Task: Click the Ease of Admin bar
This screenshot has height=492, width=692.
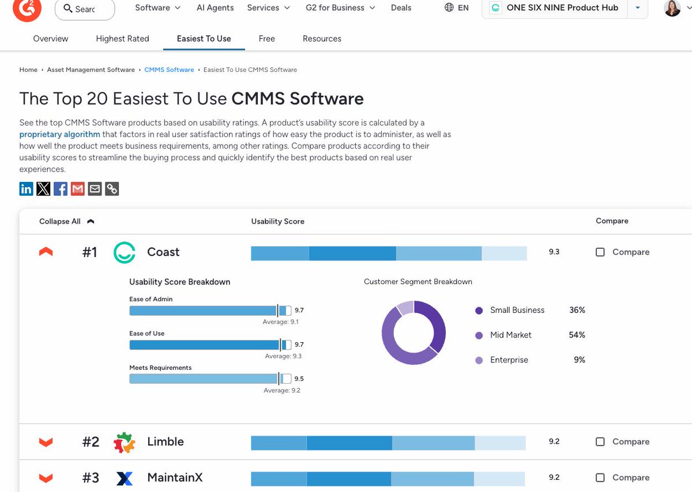Action: pos(210,311)
